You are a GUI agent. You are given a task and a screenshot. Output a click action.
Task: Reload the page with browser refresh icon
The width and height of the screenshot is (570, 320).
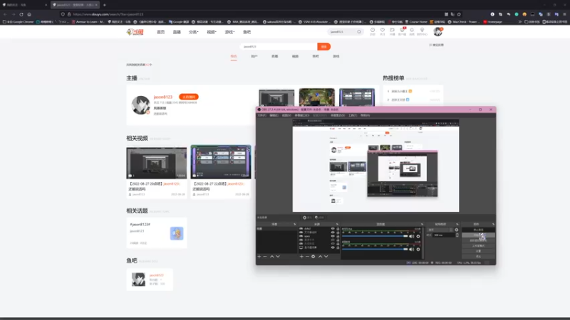click(x=21, y=14)
